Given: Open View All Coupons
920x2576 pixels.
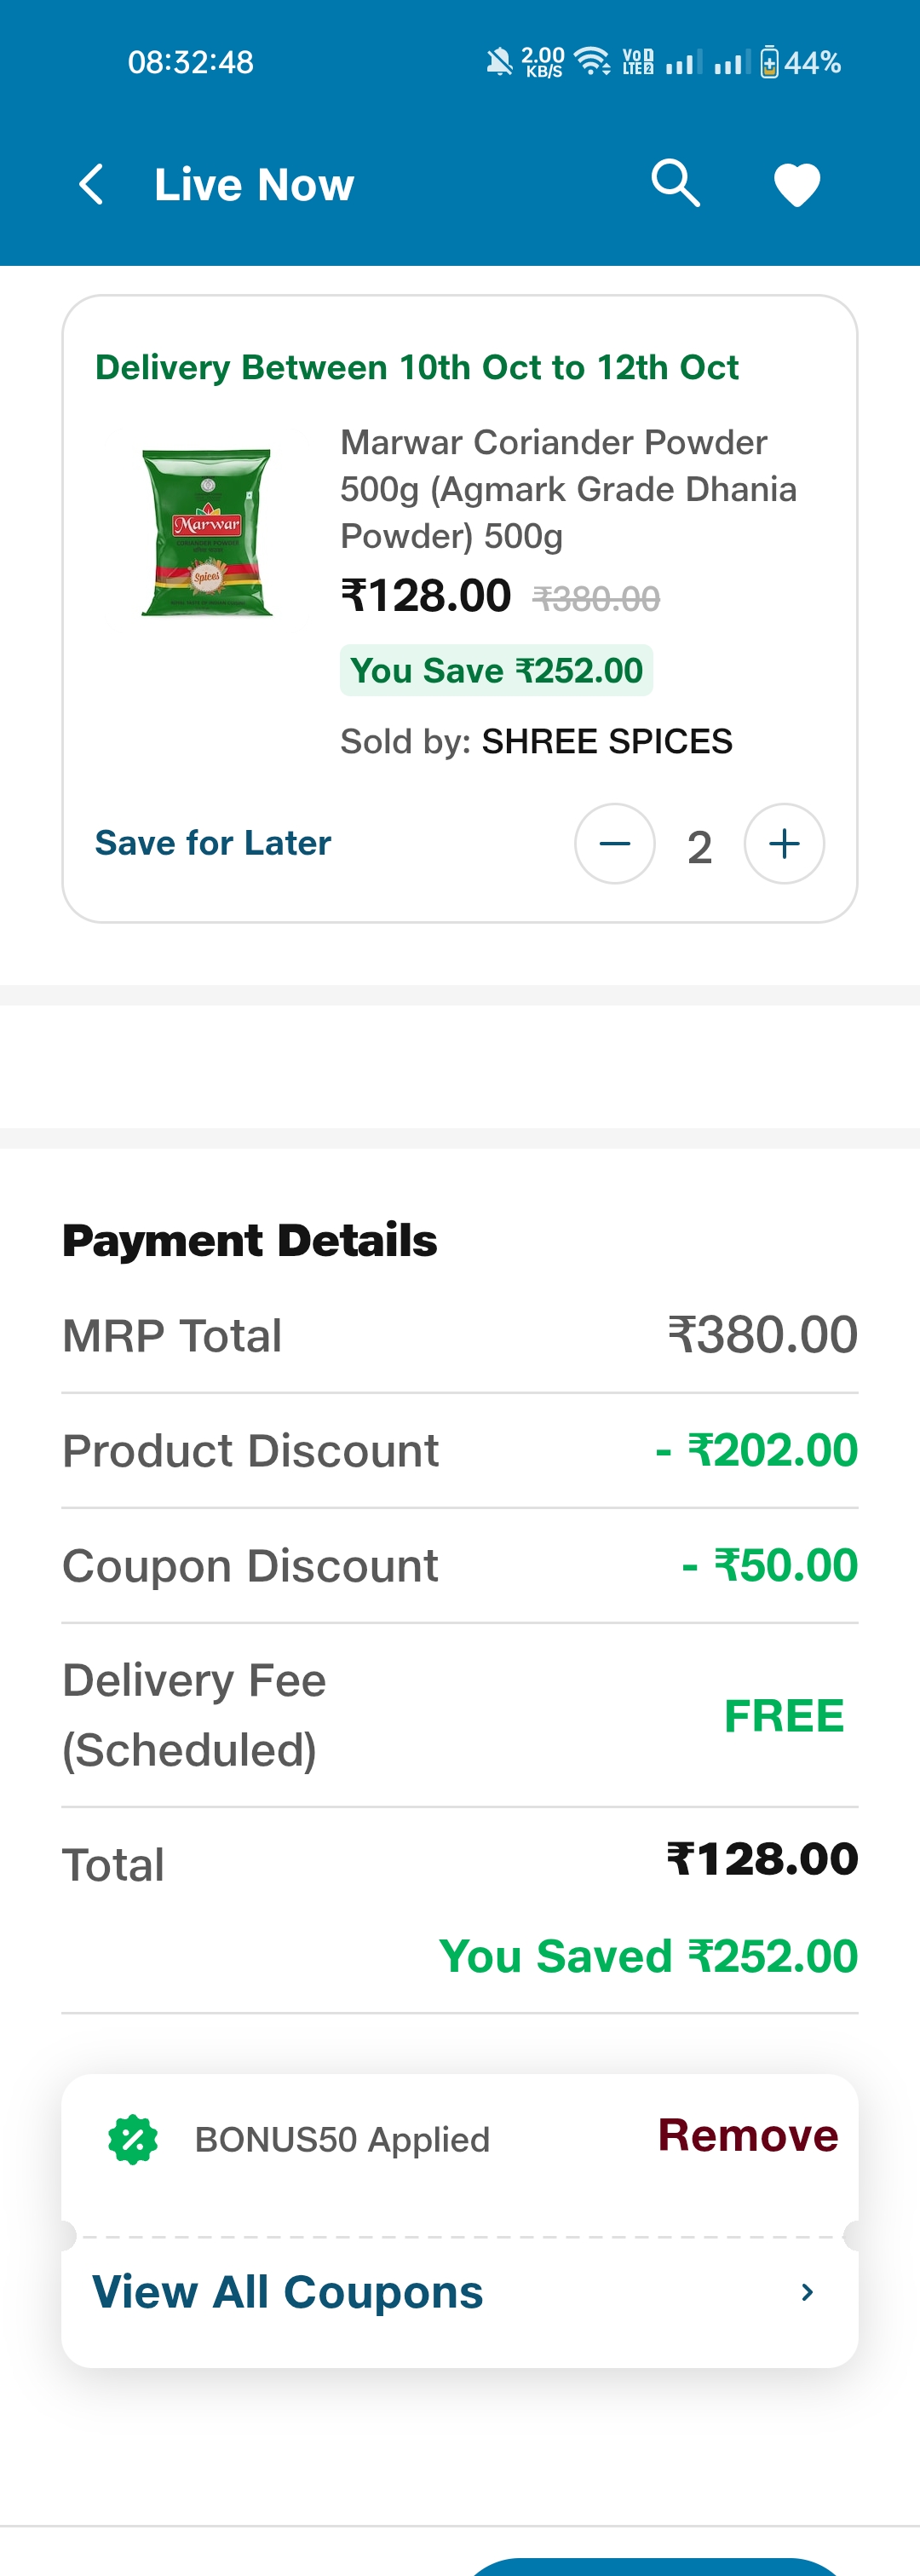Looking at the screenshot, I should pyautogui.click(x=288, y=2291).
